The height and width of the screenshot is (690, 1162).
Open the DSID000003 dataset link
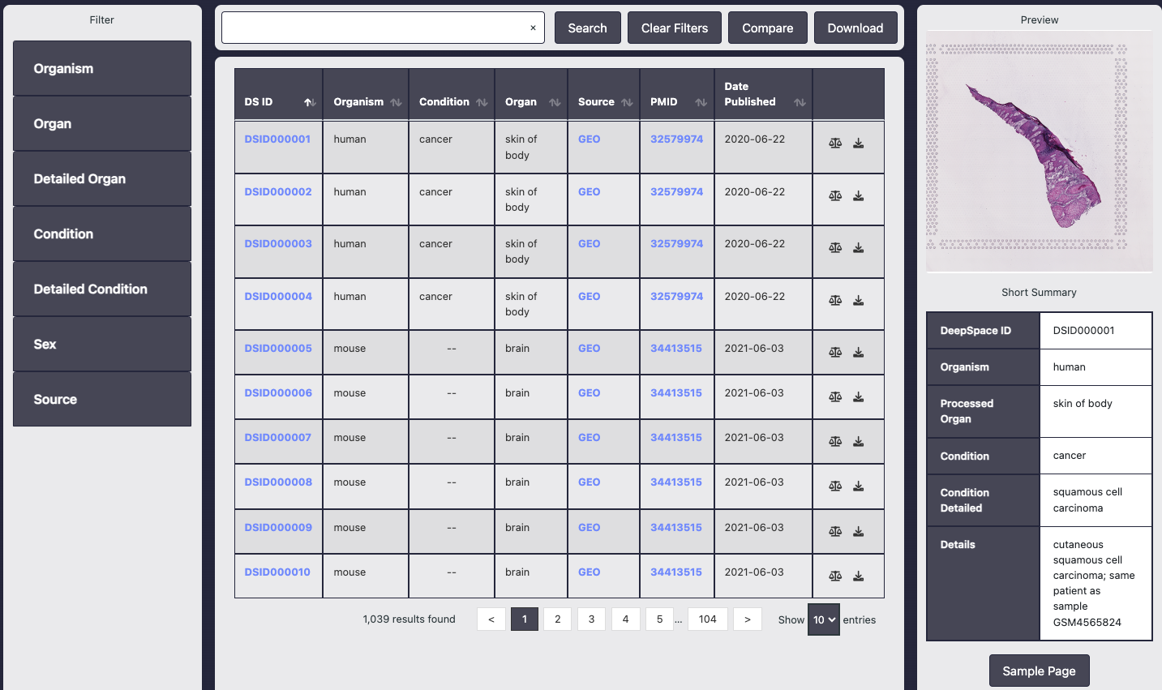tap(278, 243)
